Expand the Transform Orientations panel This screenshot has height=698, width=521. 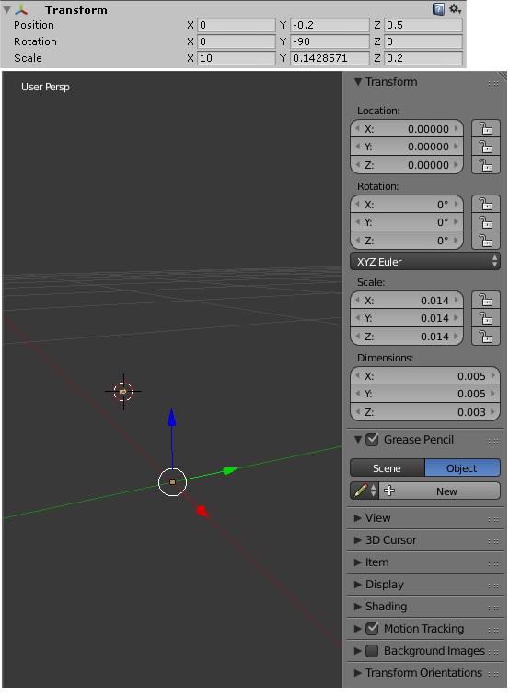(358, 673)
